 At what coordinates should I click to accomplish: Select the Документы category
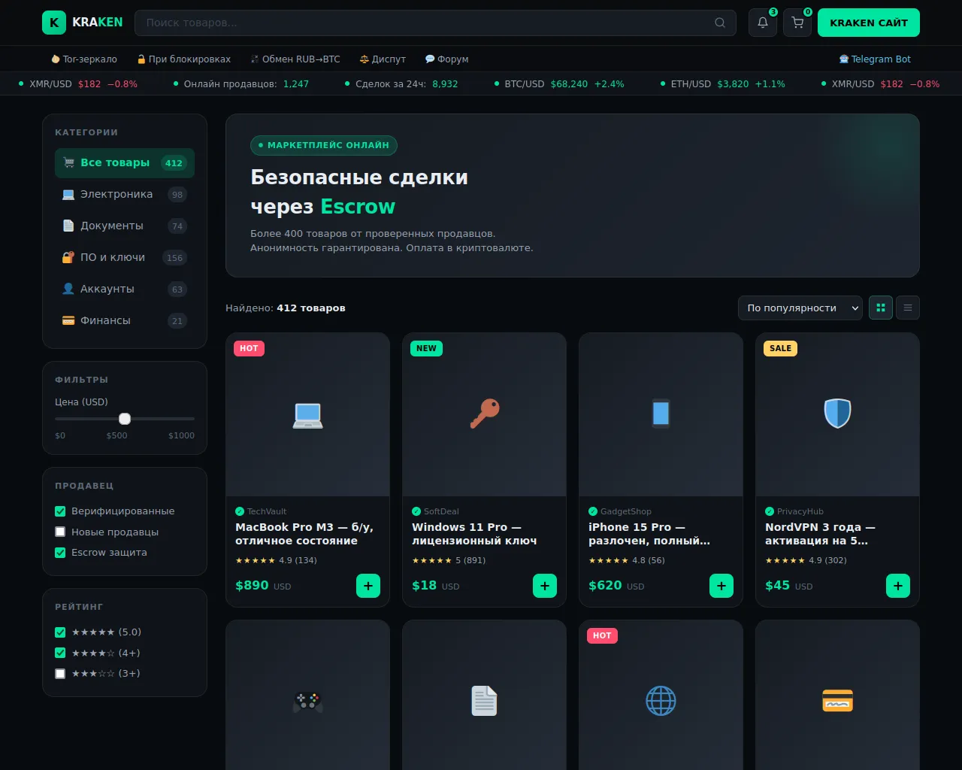125,226
